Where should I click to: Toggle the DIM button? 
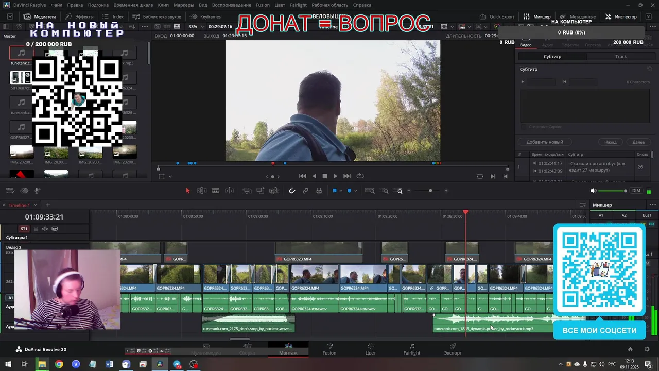pos(636,191)
